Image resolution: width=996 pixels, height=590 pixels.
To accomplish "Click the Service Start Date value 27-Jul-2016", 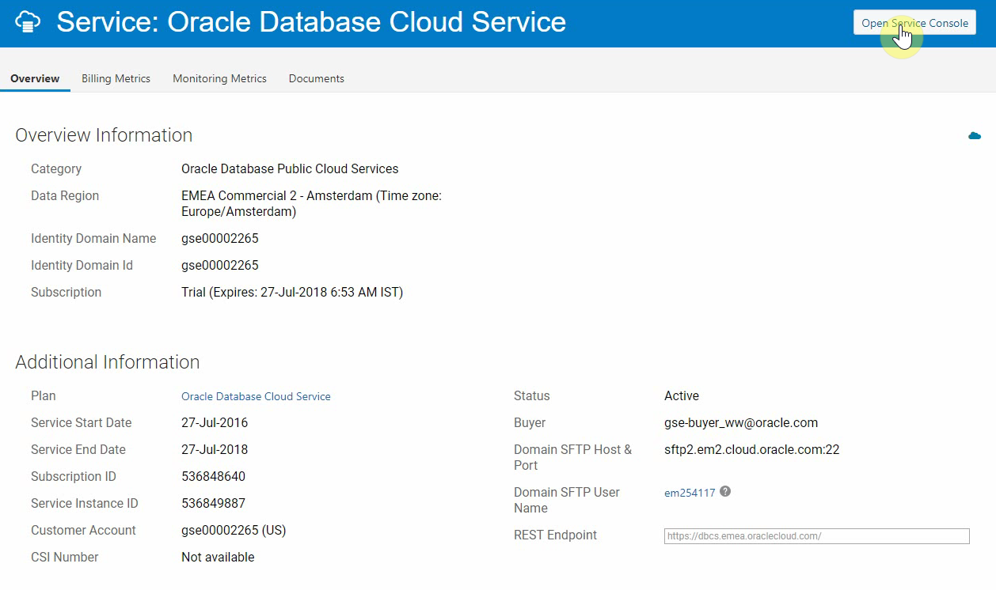I will tap(215, 422).
